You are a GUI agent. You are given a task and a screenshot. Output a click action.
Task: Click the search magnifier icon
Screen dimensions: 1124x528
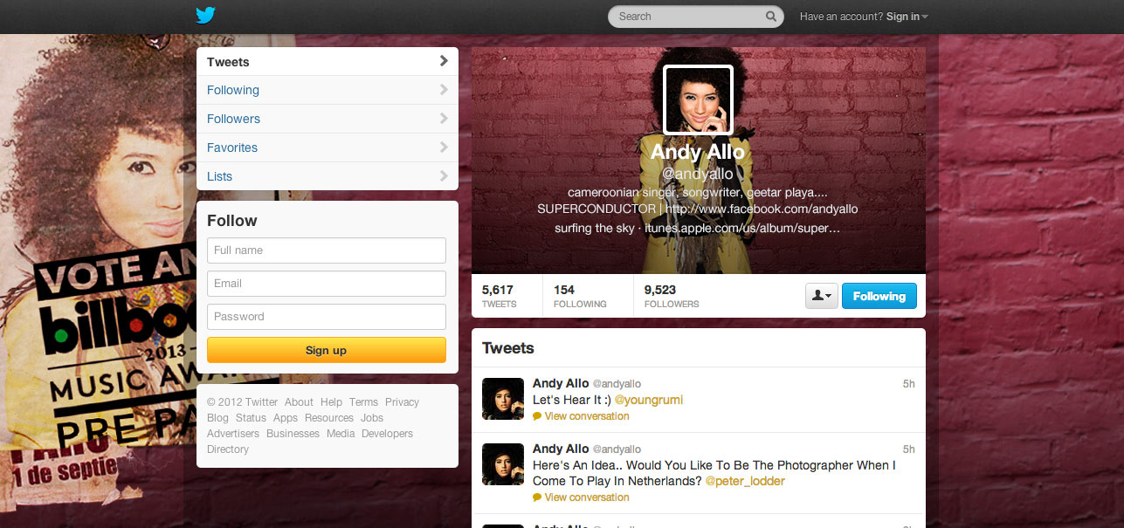click(770, 17)
